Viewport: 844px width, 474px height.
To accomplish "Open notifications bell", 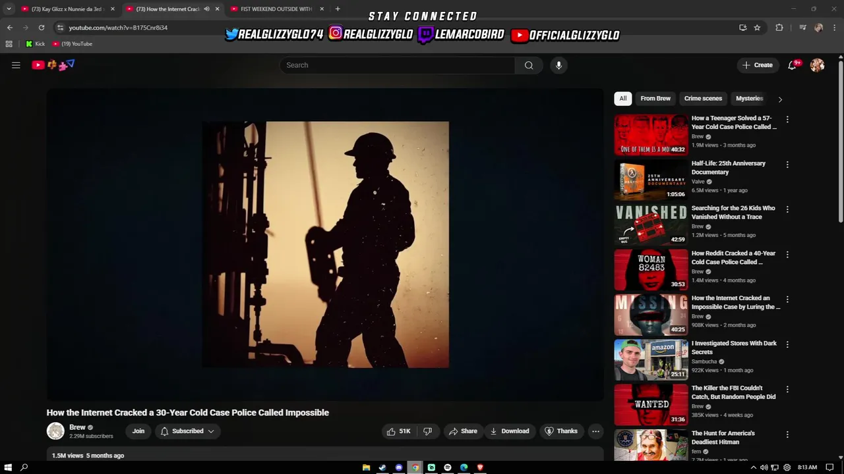I will pyautogui.click(x=793, y=65).
